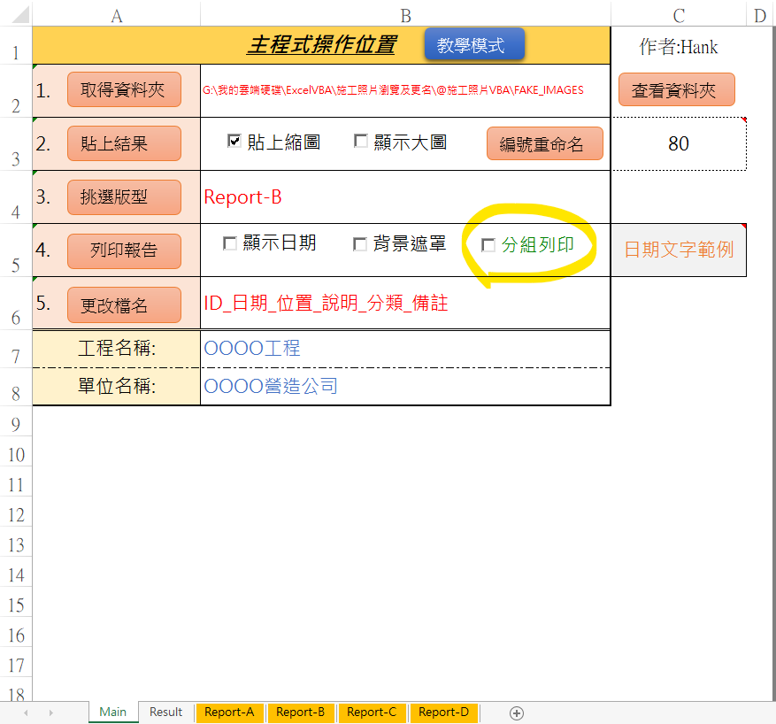Open 教學模式 teaching mode

tap(474, 42)
